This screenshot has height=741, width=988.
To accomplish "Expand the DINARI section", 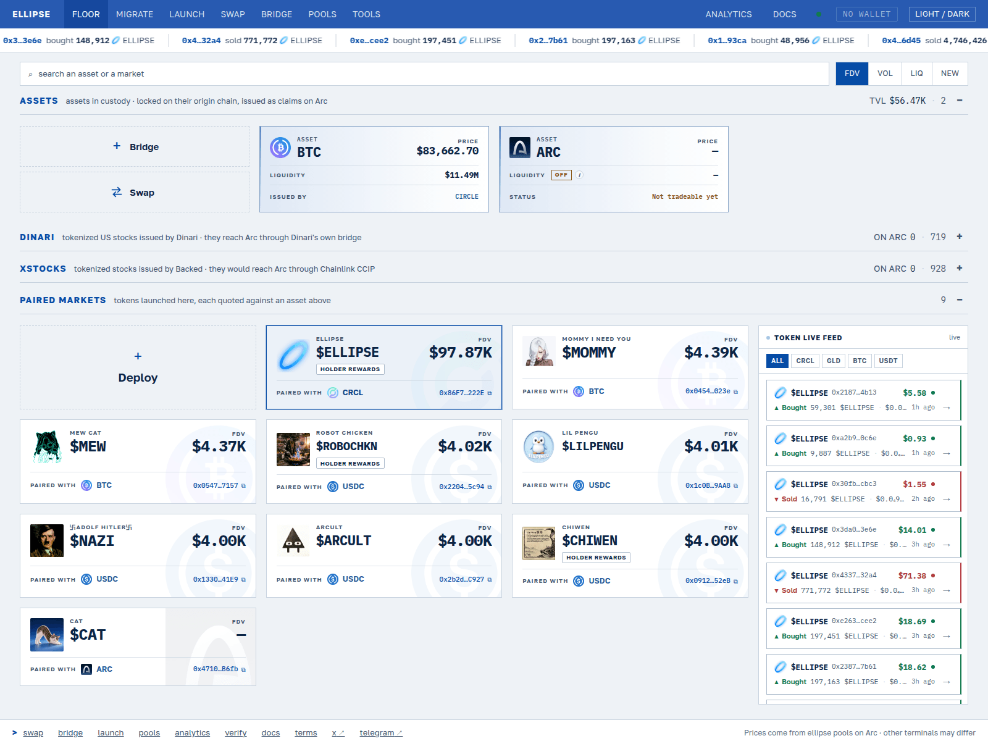I will [x=960, y=237].
